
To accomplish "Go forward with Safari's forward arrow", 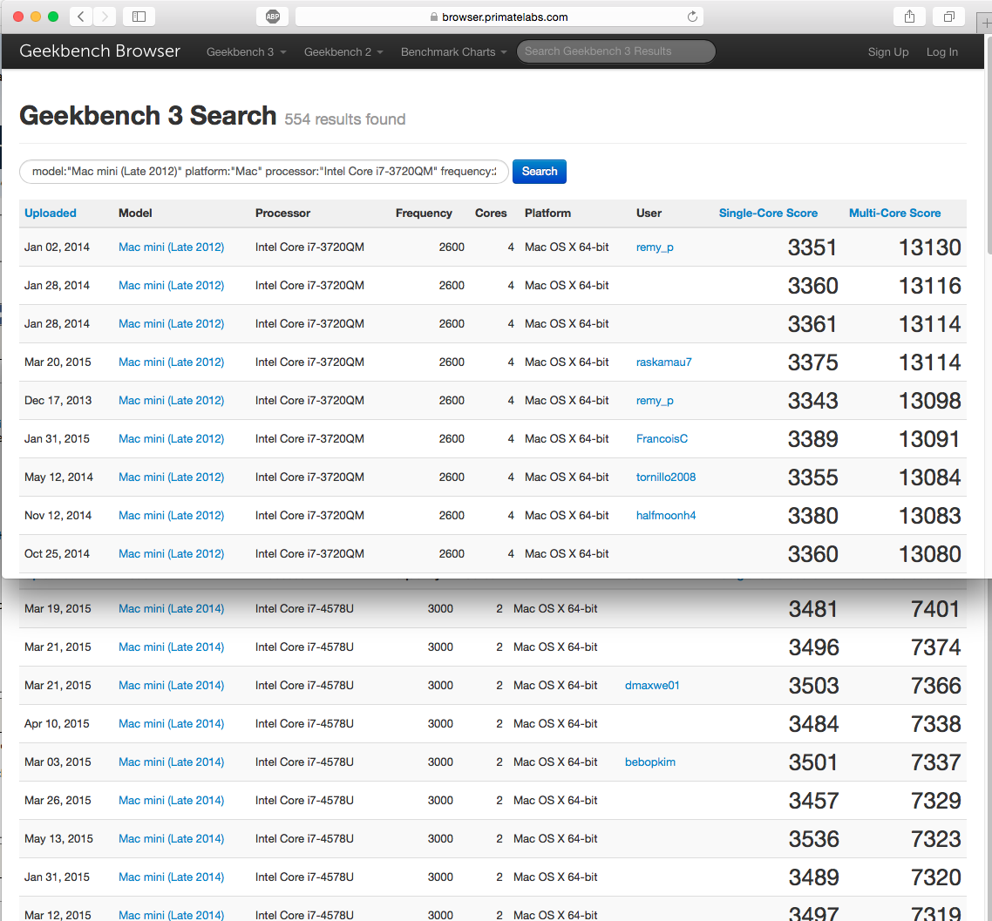I will 105,17.
